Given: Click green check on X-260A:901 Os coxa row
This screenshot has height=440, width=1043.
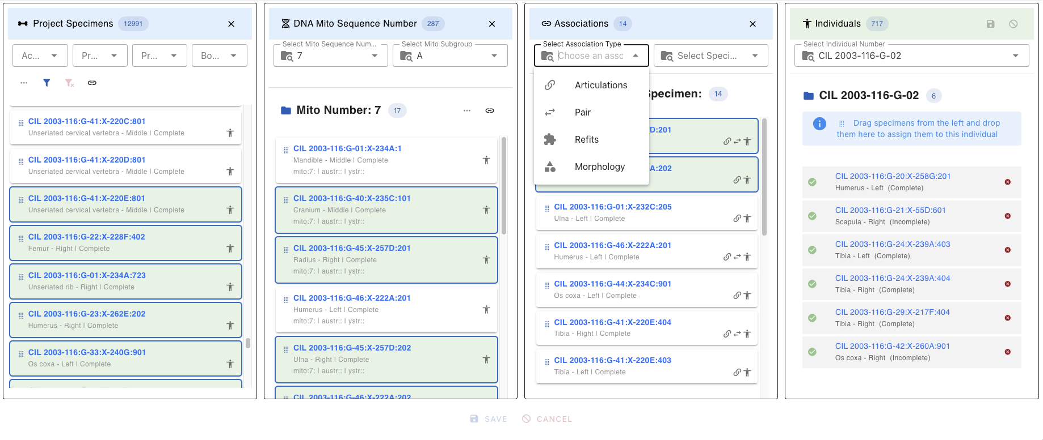Looking at the screenshot, I should point(812,352).
